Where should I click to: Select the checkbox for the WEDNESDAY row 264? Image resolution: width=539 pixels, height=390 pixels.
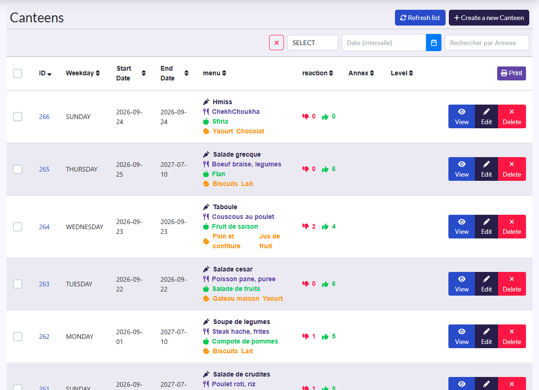[18, 227]
